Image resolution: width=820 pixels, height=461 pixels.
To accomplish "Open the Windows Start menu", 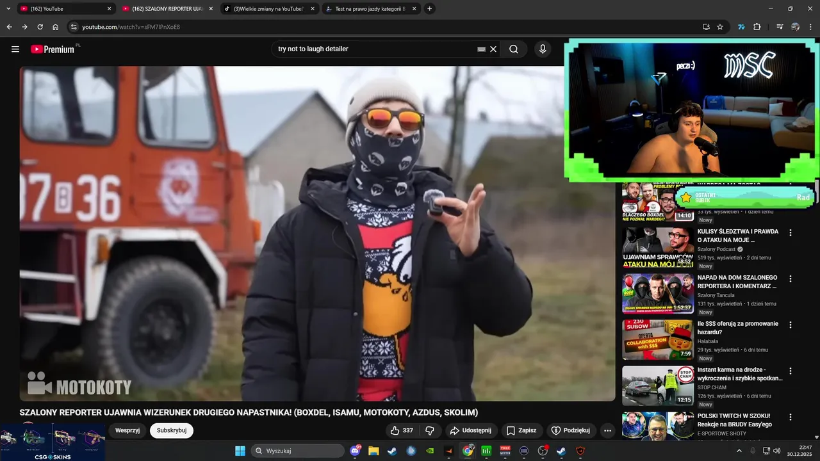I will coord(240,451).
